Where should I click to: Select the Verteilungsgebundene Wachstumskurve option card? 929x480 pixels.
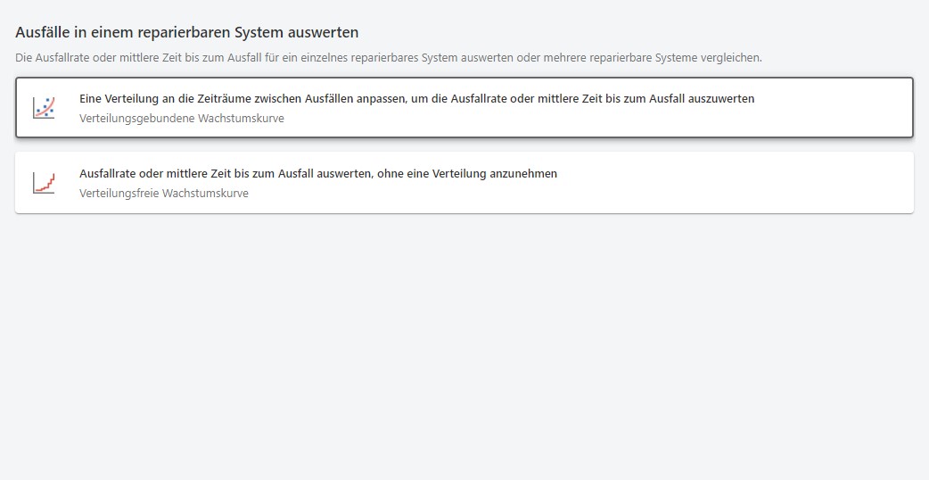coord(464,108)
